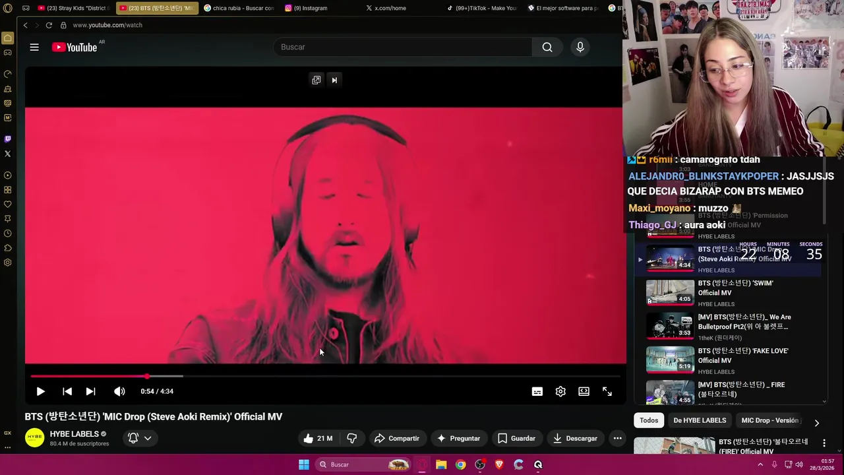This screenshot has width=844, height=475.
Task: Click the browser back arrow
Action: [25, 25]
